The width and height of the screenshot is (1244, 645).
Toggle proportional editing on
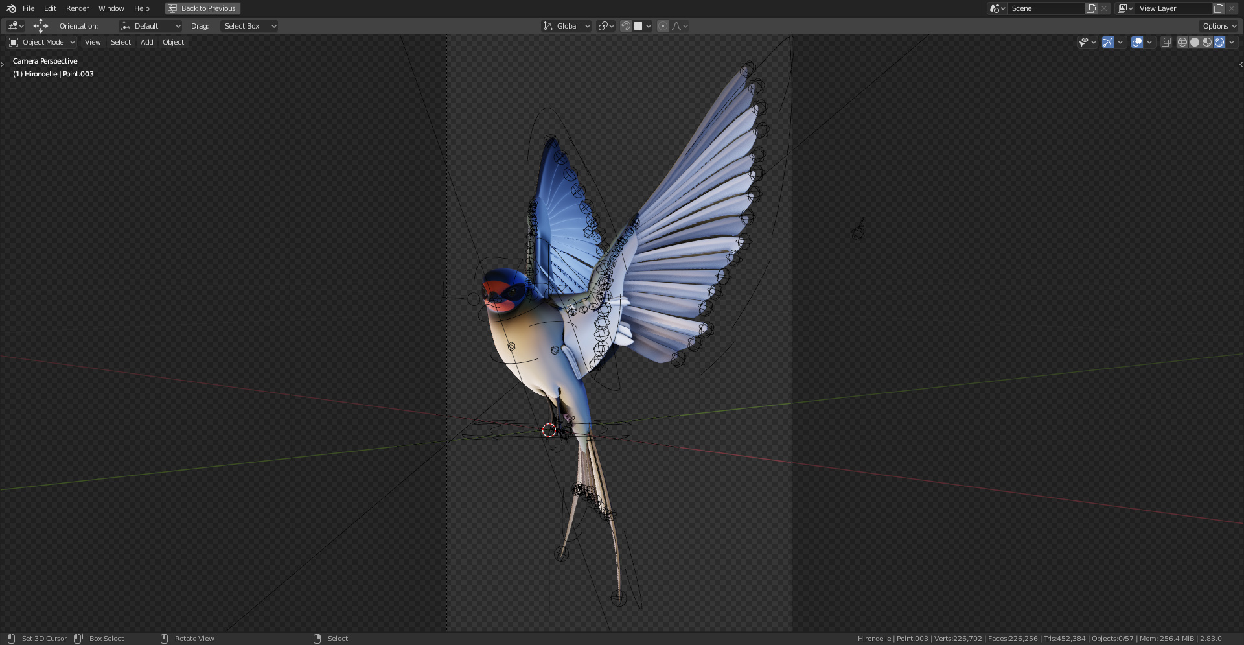663,26
